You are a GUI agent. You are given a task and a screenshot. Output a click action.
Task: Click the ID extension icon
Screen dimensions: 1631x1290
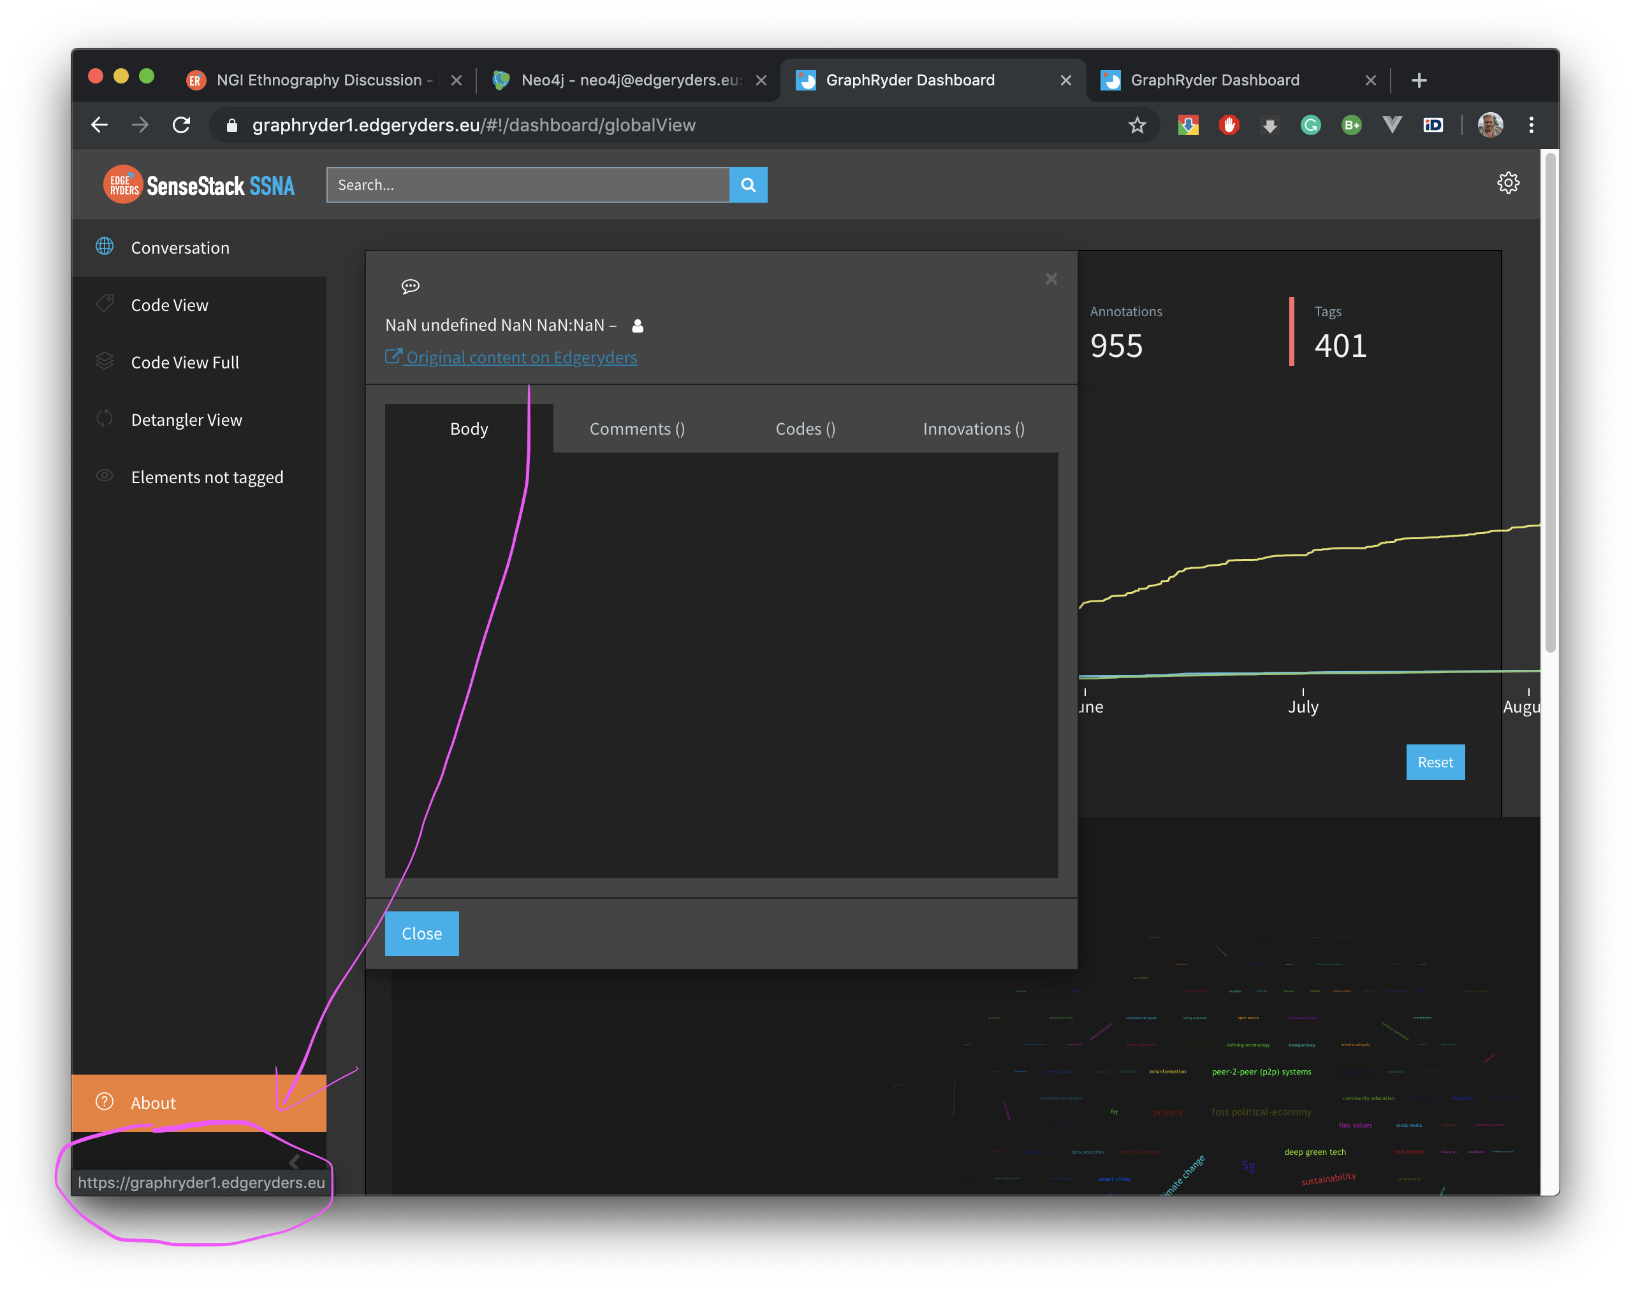tap(1433, 126)
